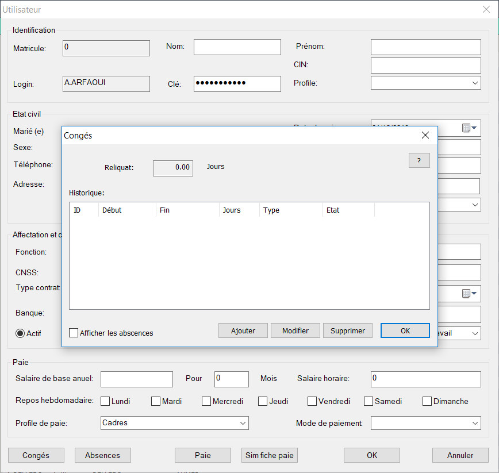Open the Sim fiche paie button
The image size is (499, 473).
pos(270,455)
